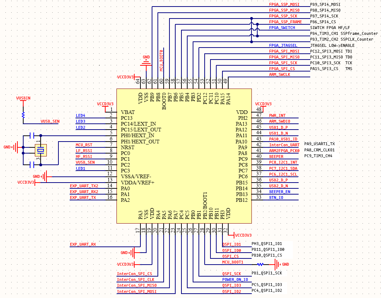Click the FPGA_SPI_MISO net label
The width and height of the screenshot is (381, 298).
point(284,57)
